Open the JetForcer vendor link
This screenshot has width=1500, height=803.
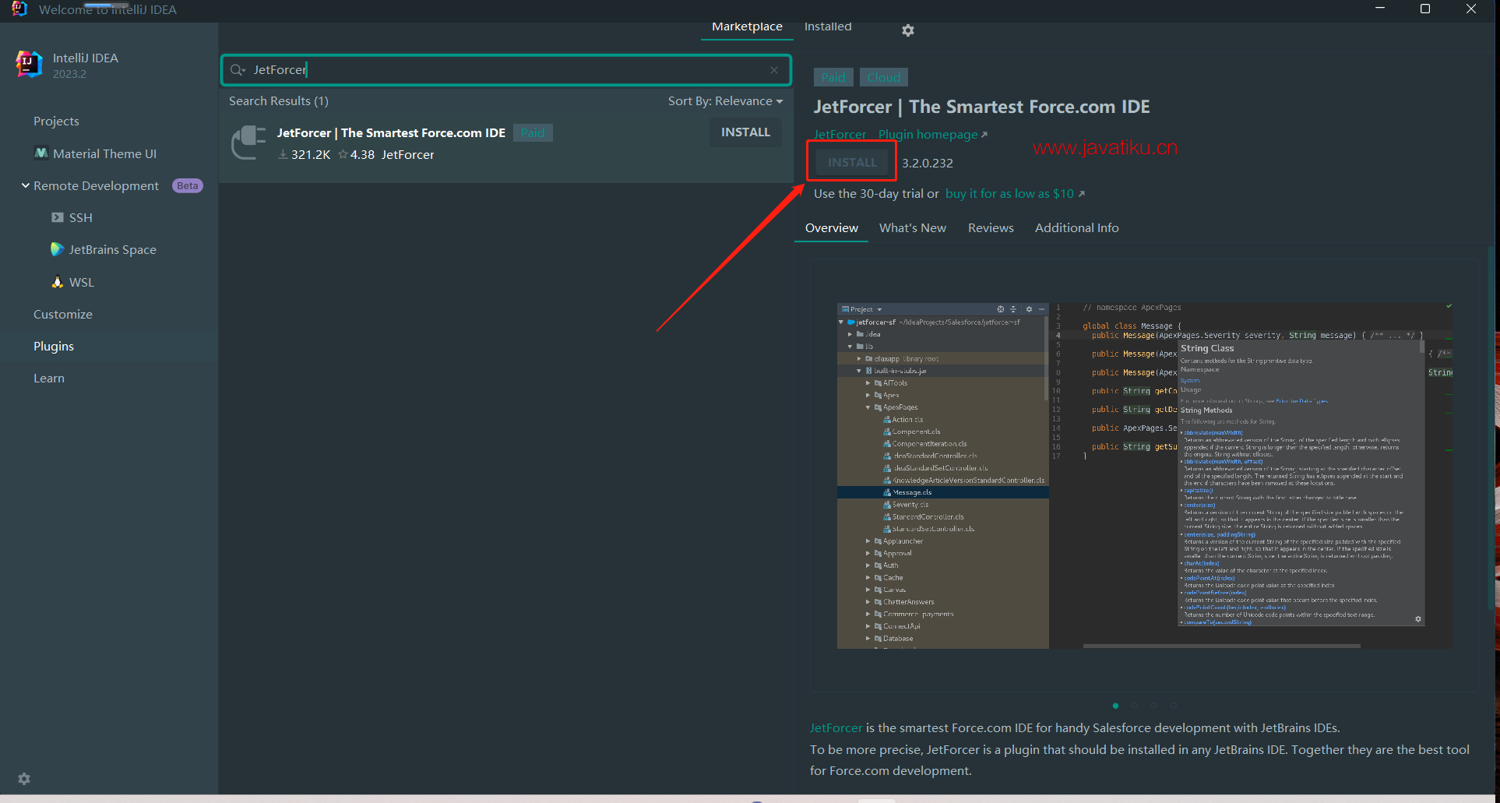840,135
